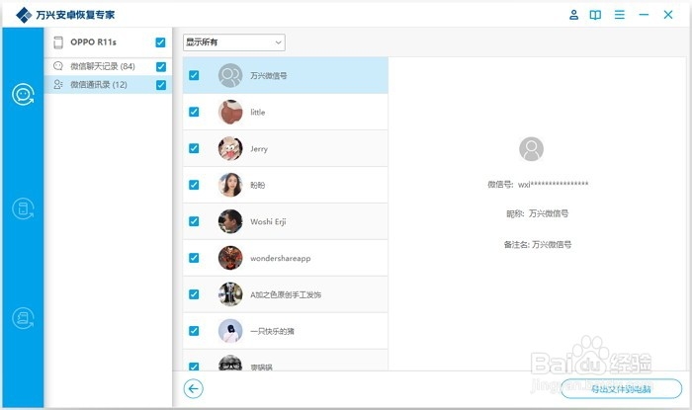Close the application window
The width and height of the screenshot is (692, 410).
[668, 15]
